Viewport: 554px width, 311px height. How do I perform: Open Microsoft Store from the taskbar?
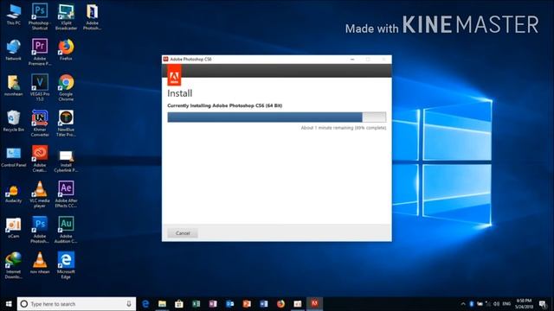179,303
